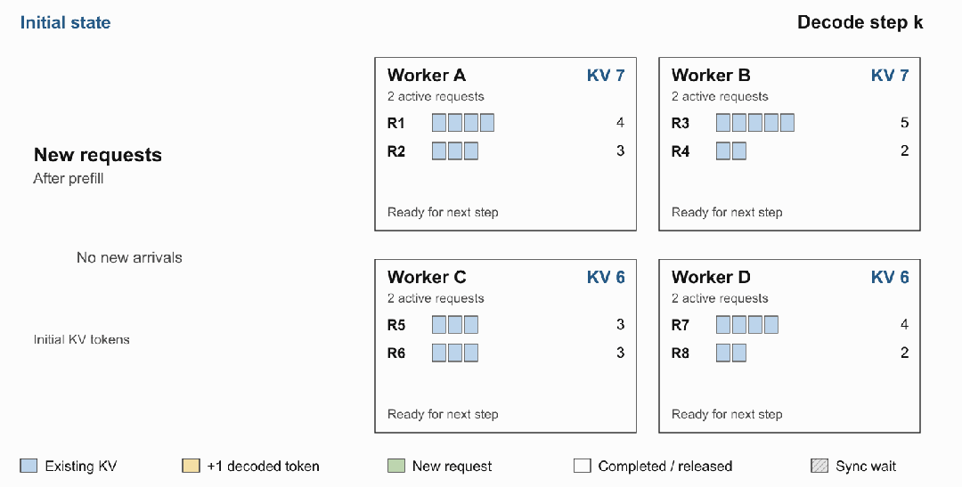
Task: Click the KV 7 label in Worker A
Action: coord(606,76)
